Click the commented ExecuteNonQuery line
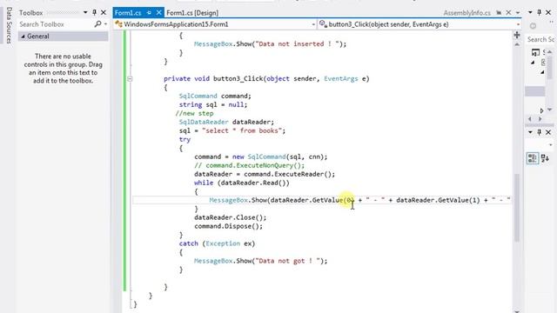Image resolution: width=557 pixels, height=313 pixels. pyautogui.click(x=250, y=165)
